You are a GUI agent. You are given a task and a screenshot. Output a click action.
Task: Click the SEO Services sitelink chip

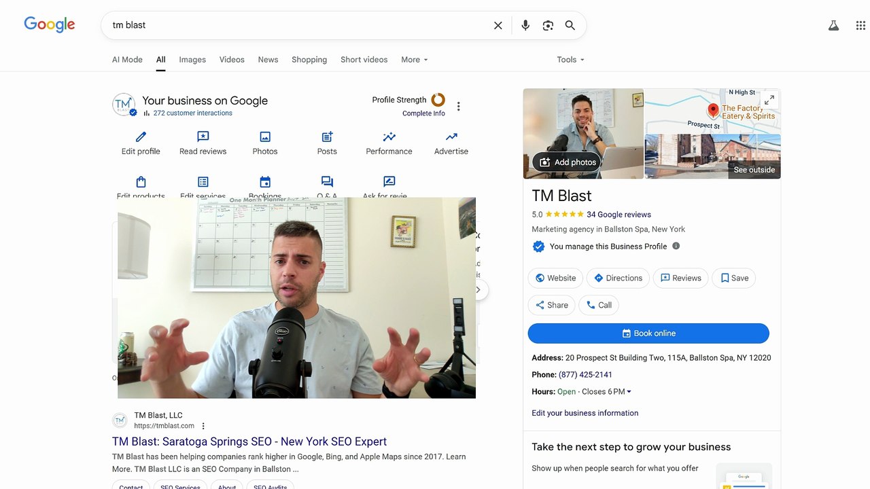coord(180,485)
